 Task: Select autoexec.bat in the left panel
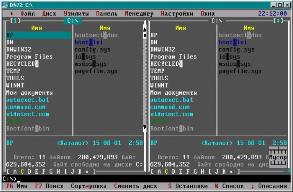[27, 100]
